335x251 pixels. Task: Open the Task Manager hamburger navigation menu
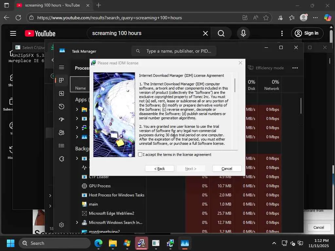pyautogui.click(x=62, y=67)
